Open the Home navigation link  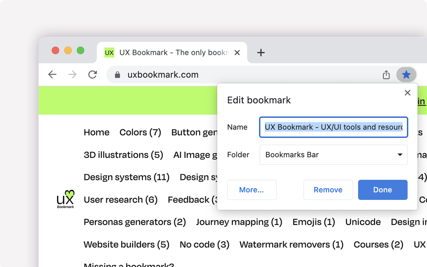click(96, 132)
